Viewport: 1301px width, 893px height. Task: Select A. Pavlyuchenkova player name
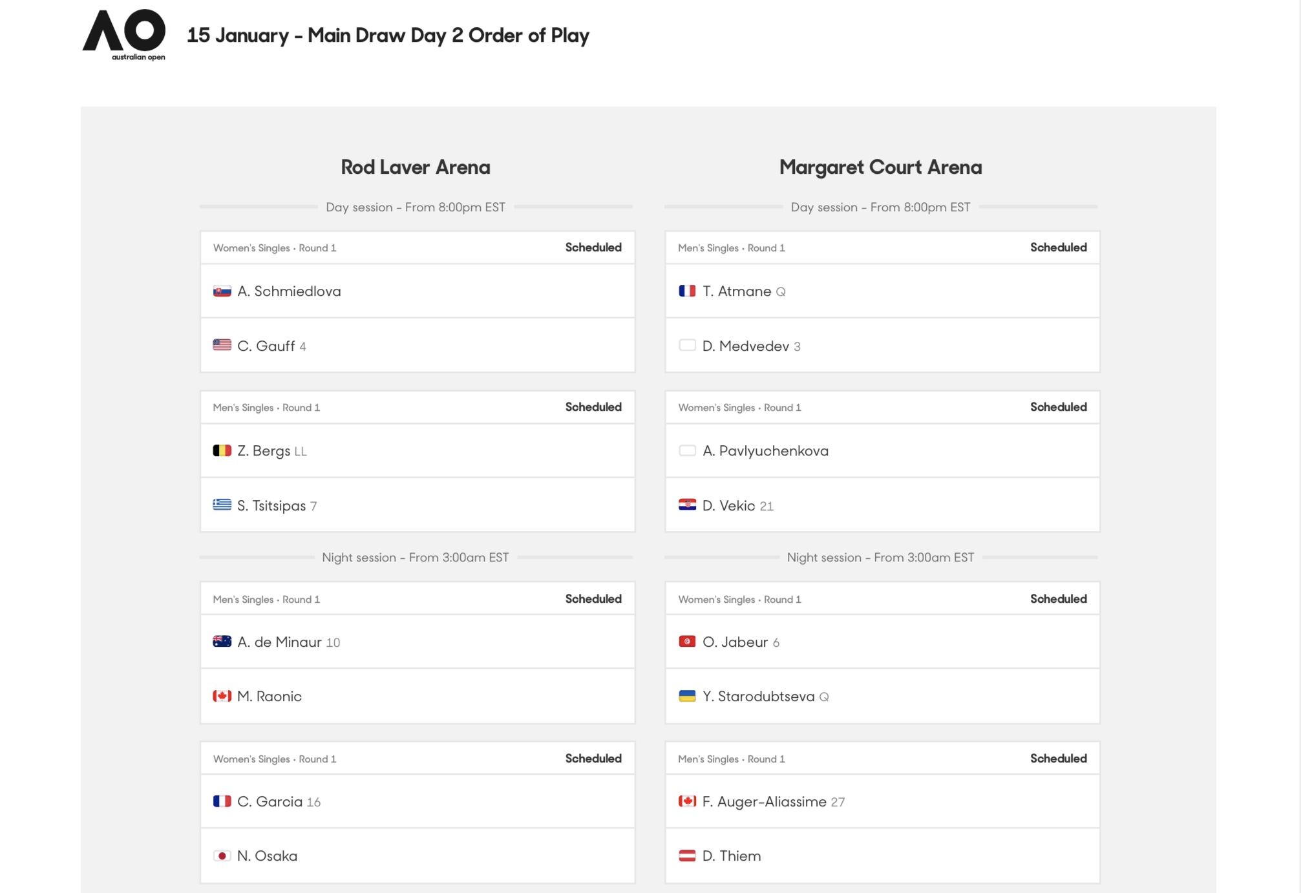(765, 451)
